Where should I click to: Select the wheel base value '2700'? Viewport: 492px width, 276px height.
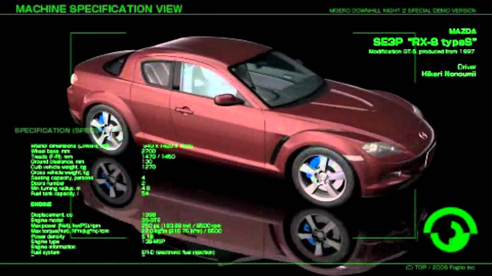148,151
